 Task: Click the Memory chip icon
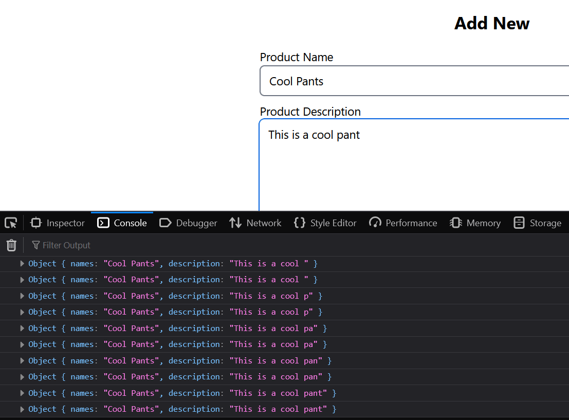pyautogui.click(x=456, y=223)
